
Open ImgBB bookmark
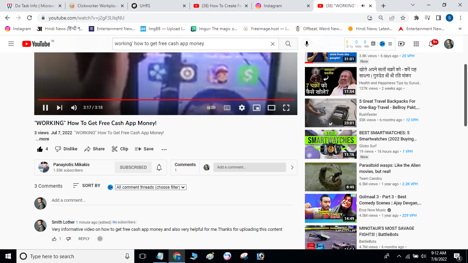coord(163,29)
